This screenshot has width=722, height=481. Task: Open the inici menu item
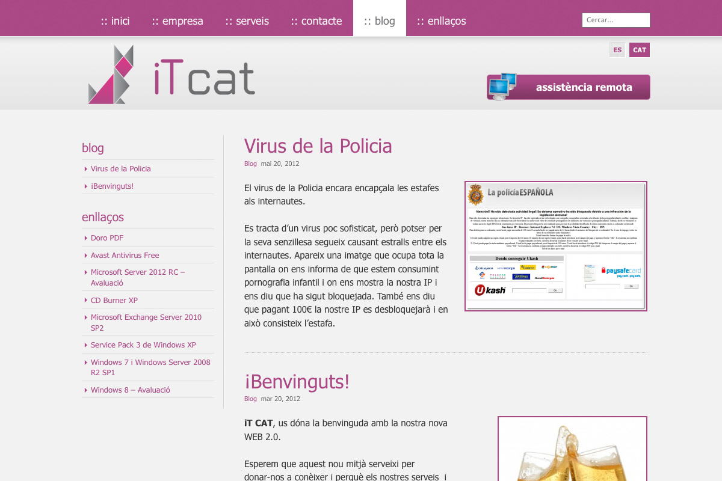pos(115,21)
